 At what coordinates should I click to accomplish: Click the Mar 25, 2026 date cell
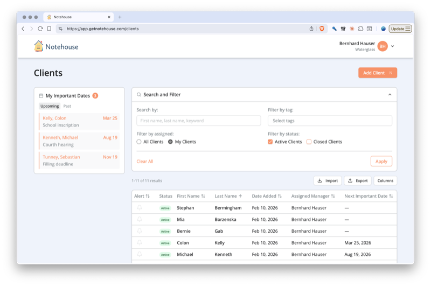pyautogui.click(x=358, y=242)
